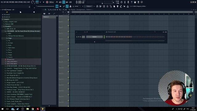
Task: Open the EDIT menu
Action: coord(5,2)
